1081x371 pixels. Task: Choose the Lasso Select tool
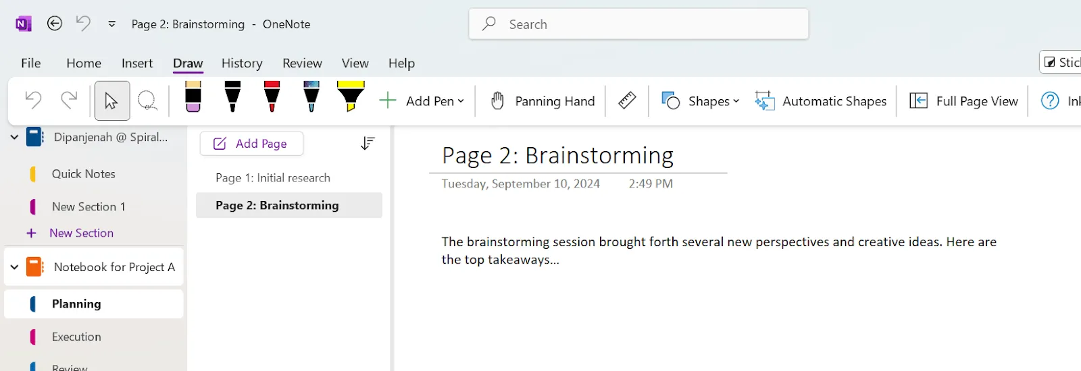(147, 101)
